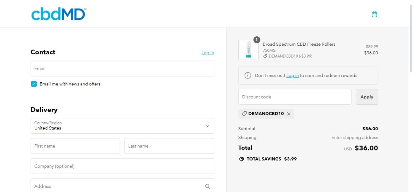The image size is (413, 192).
Task: Click the quantity badge on product image
Action: [257, 40]
